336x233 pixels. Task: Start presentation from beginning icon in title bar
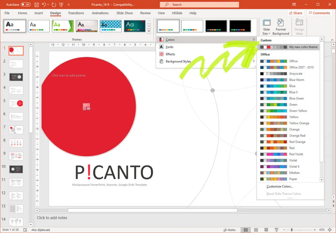point(61,5)
